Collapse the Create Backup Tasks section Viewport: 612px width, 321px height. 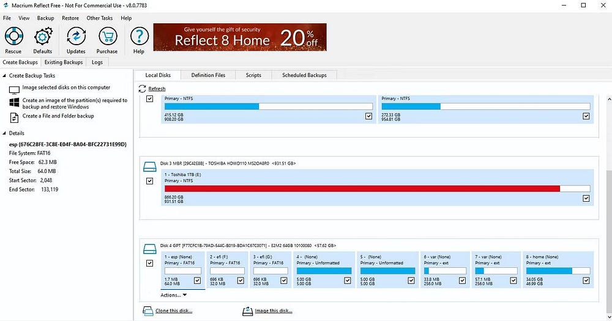(x=4, y=76)
